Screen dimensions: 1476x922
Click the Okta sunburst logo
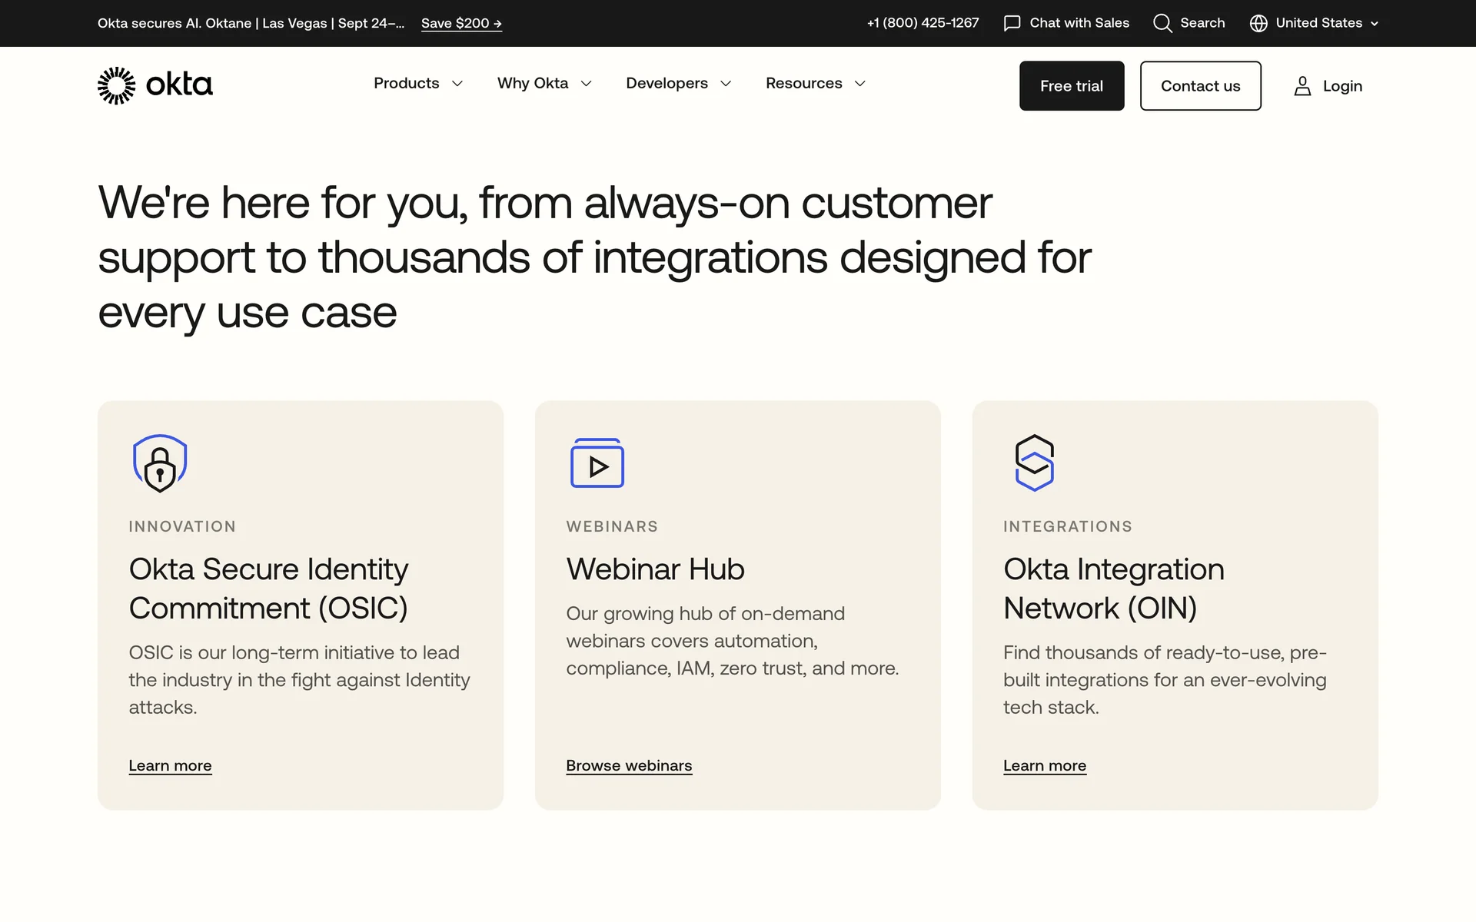point(116,85)
